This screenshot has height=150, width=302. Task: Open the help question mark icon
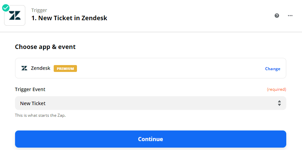point(277,15)
